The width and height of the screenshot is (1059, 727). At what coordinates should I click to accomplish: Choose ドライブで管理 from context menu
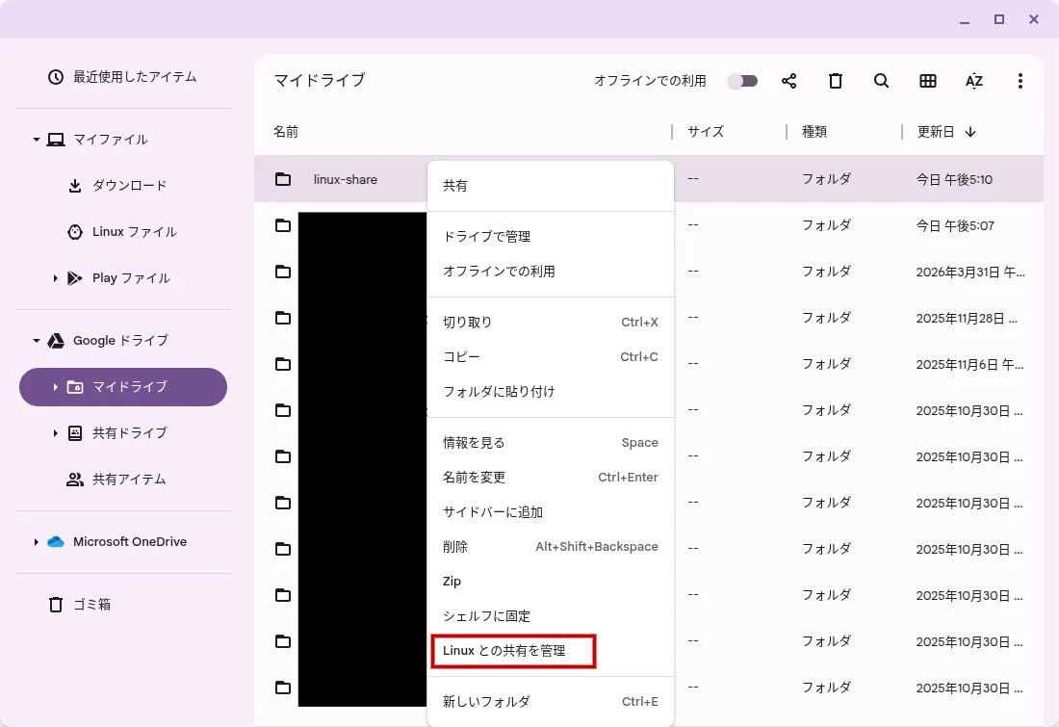coord(551,237)
